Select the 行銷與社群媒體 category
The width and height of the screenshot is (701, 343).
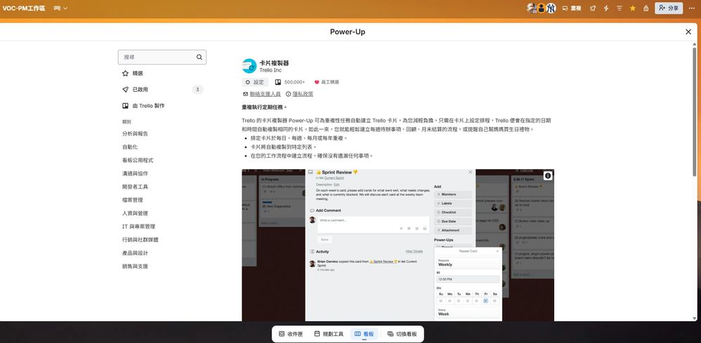point(140,240)
